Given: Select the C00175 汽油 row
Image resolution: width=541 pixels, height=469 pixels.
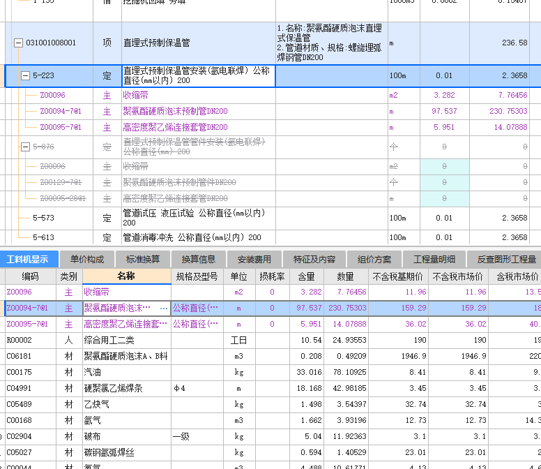Looking at the screenshot, I should 273,372.
